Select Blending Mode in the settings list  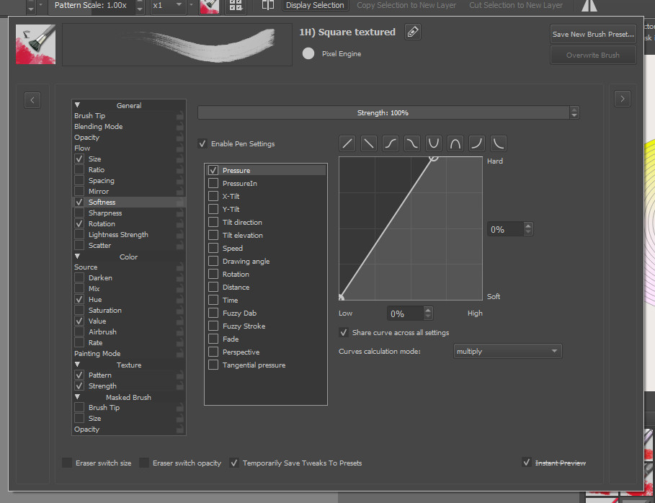(x=99, y=127)
